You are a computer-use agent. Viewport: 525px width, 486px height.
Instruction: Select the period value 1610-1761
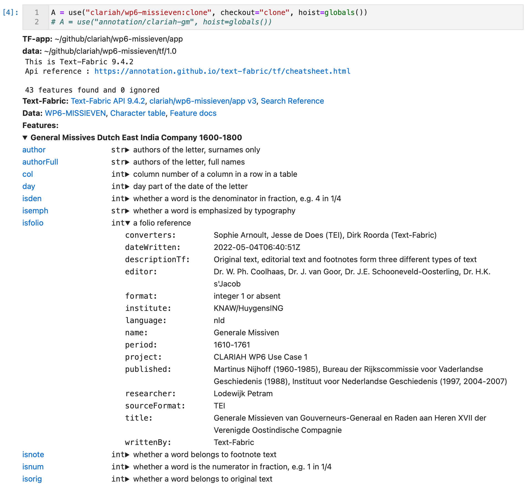point(232,345)
